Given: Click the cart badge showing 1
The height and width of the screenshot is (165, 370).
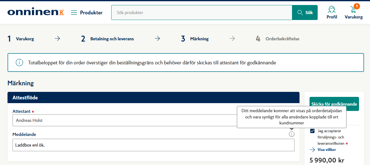Looking at the screenshot, I should [357, 6].
